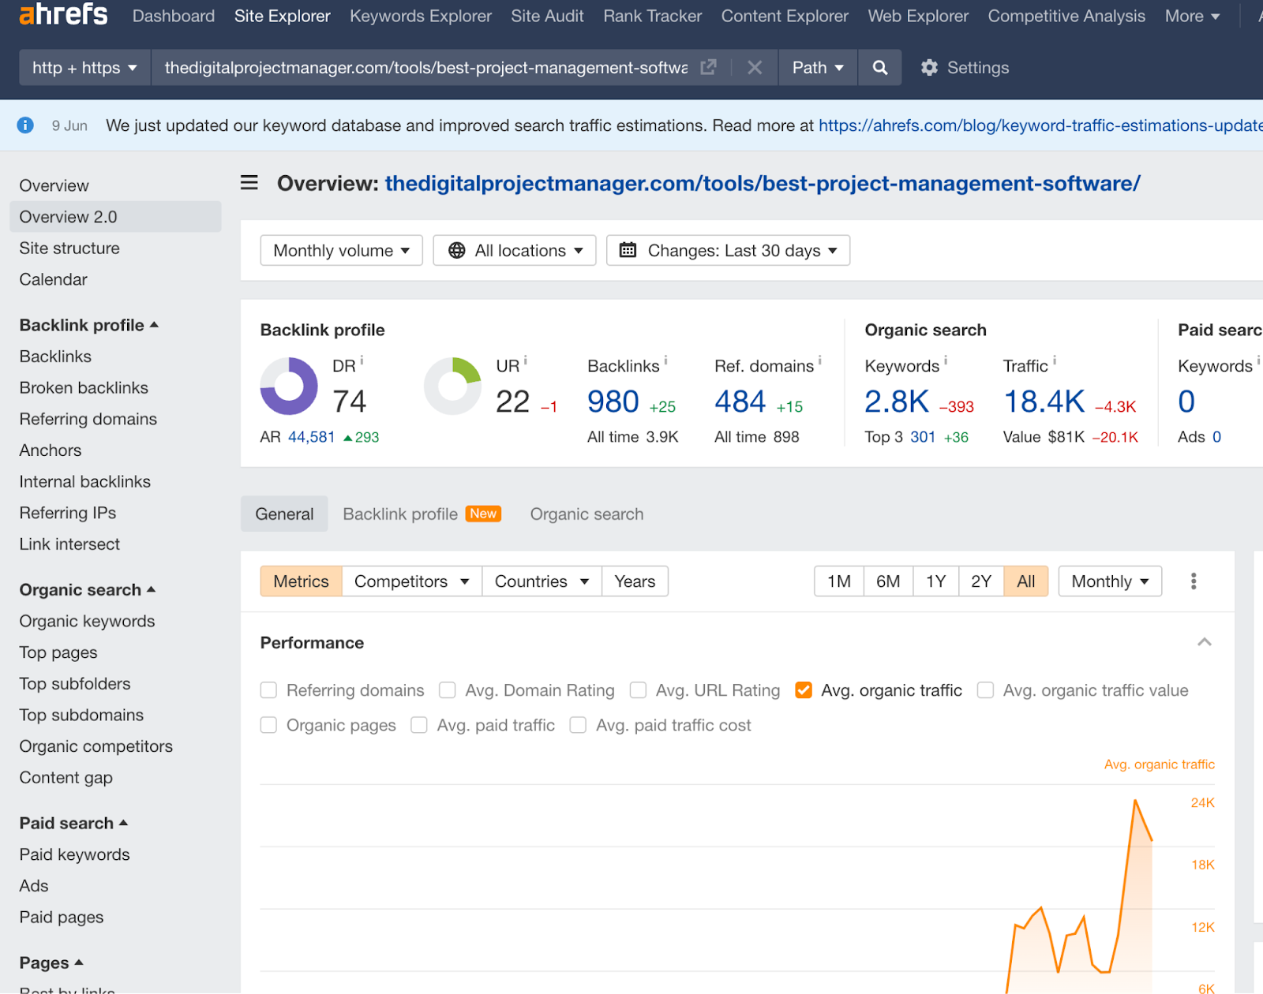Toggle the hamburger menu beside Overview title
This screenshot has height=994, width=1263.
249,183
